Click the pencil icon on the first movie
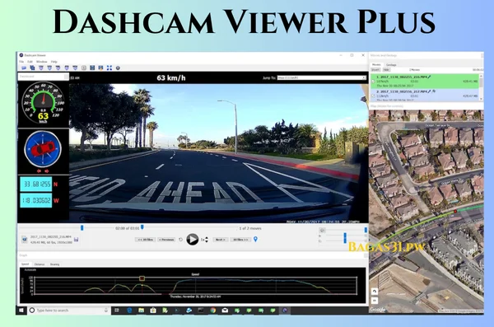Image resolution: width=494 pixels, height=327 pixels. [x=429, y=77]
